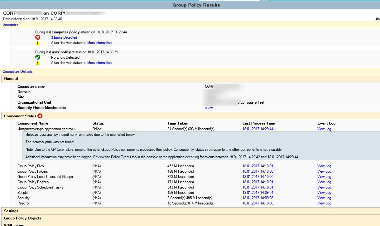Expand the Group Policy Objects section

tap(22, 218)
